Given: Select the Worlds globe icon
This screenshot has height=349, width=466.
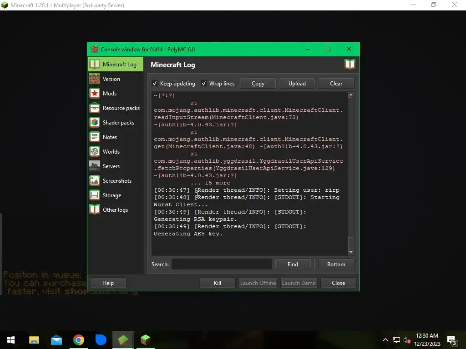Looking at the screenshot, I should click(x=95, y=152).
